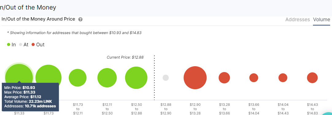Select the green $12.50 to $12.88 bubble
Screen dimensions: 332x115
pos(136,78)
